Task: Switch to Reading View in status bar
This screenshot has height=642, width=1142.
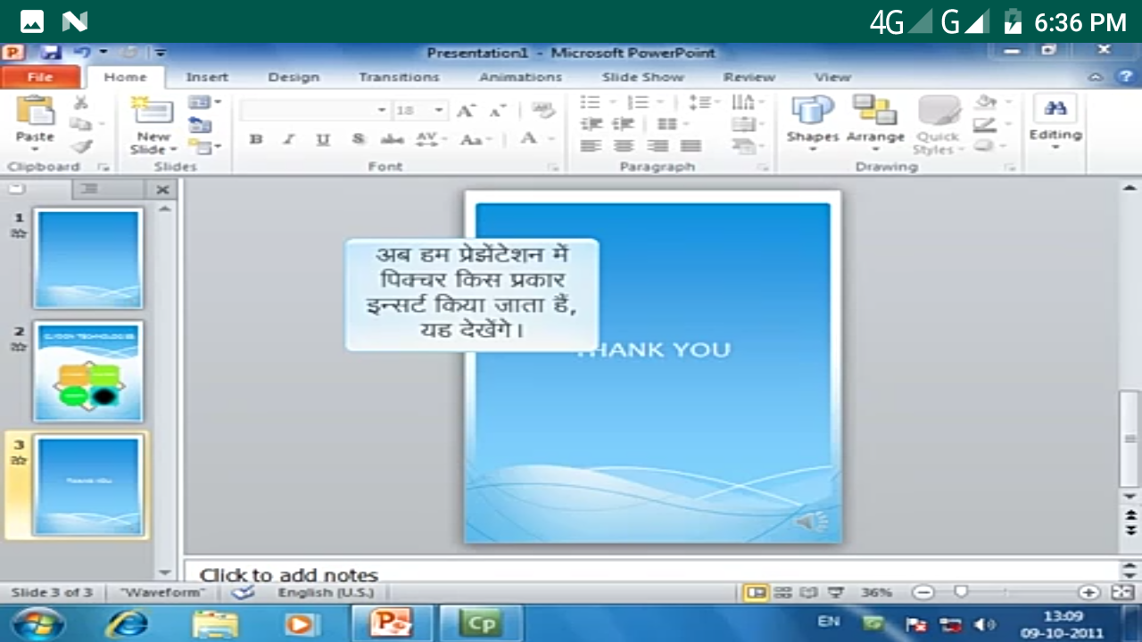Action: [x=809, y=592]
